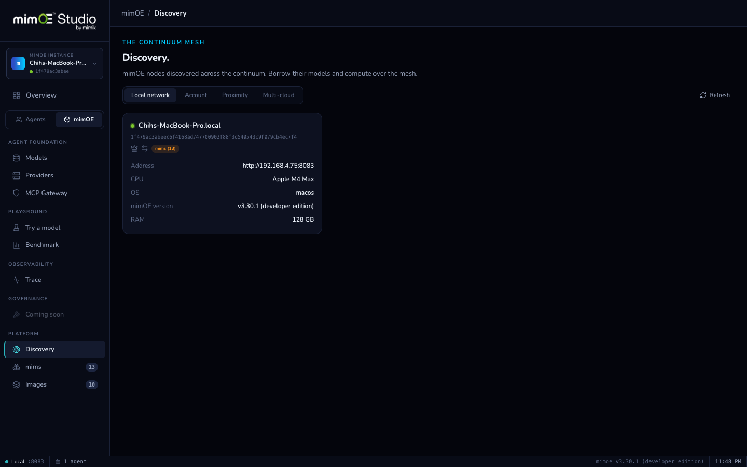Click the Coming soon governance item
The image size is (747, 467).
point(54,314)
